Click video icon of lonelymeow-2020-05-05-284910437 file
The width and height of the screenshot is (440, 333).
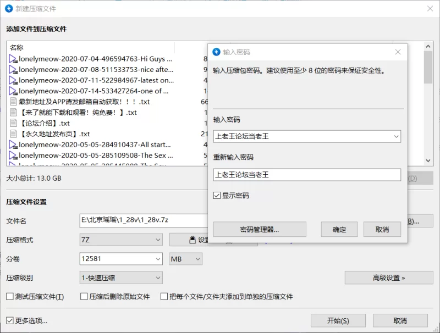click(13, 145)
